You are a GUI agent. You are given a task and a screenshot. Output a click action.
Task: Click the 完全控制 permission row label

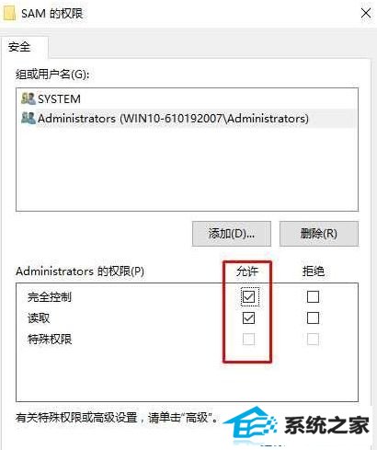click(50, 296)
